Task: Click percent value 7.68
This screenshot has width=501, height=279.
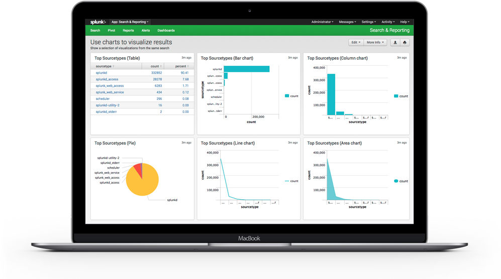Action: (x=185, y=79)
